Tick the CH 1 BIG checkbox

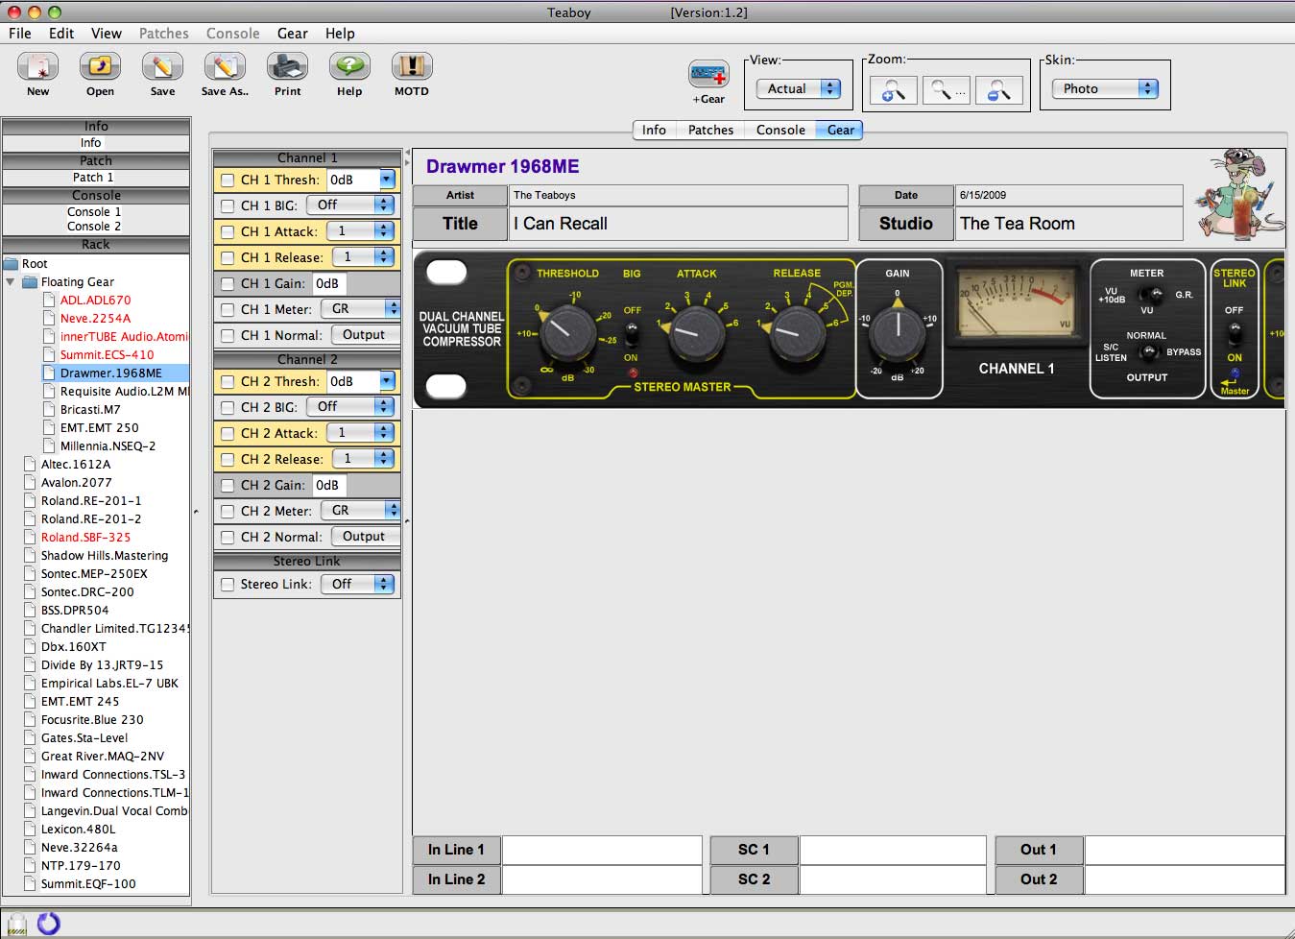(228, 205)
